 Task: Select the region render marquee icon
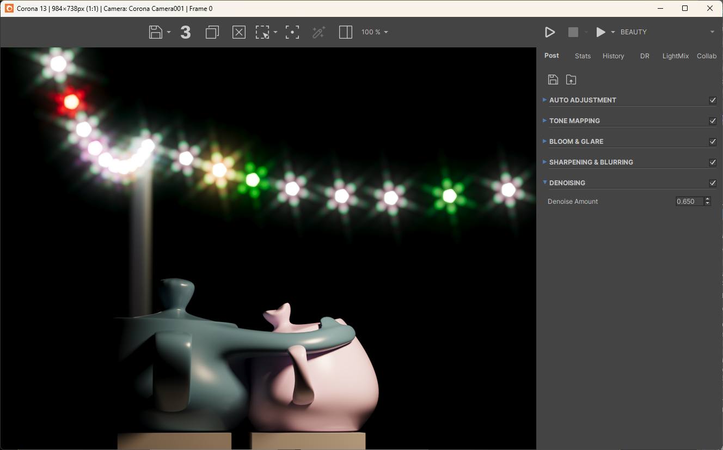(263, 32)
